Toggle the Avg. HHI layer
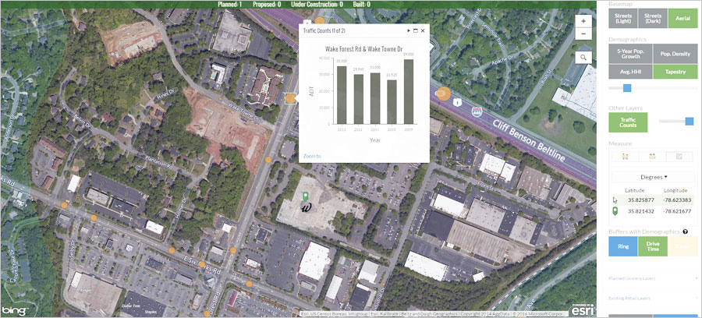 [630, 72]
